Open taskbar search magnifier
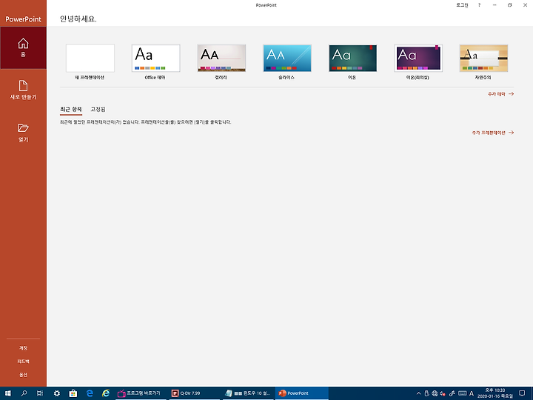 [x=24, y=393]
